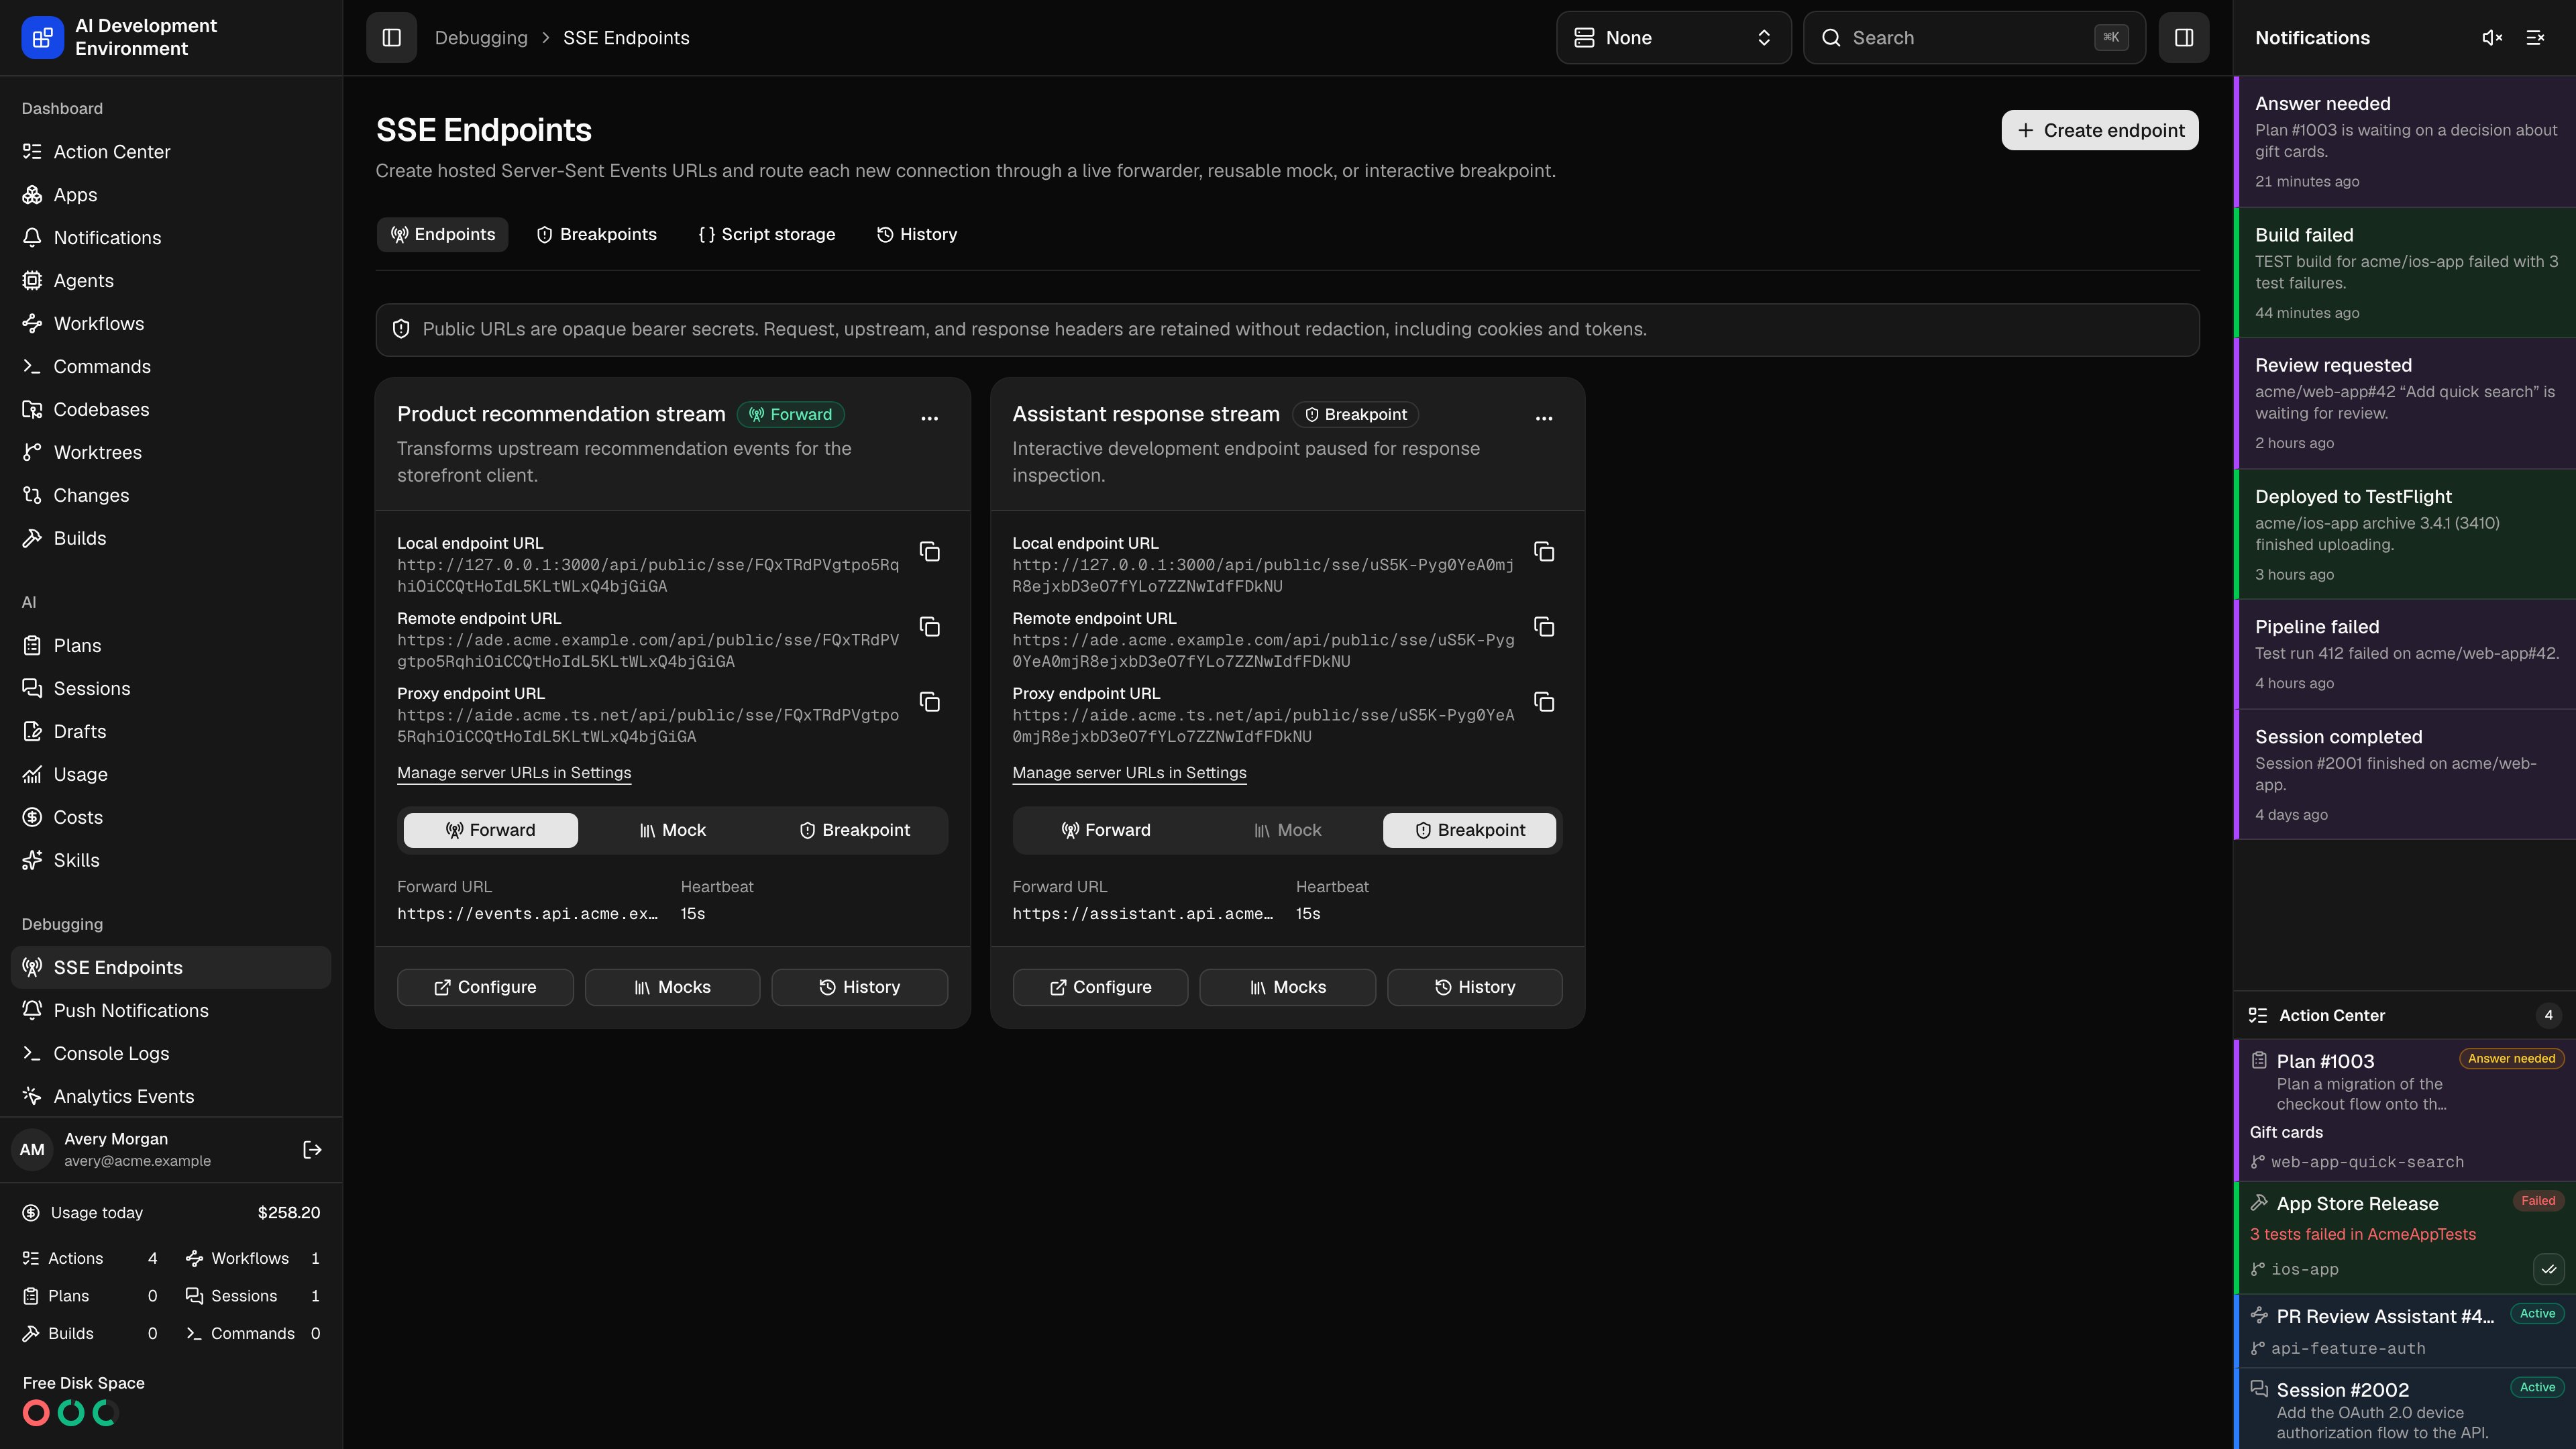Click the red Free Disk Space ring
2576x1449 pixels.
(36, 1413)
